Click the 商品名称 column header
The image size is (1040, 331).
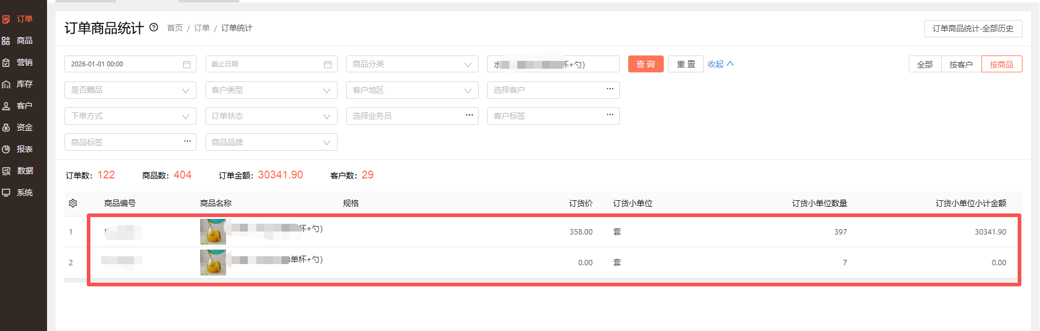coord(216,203)
